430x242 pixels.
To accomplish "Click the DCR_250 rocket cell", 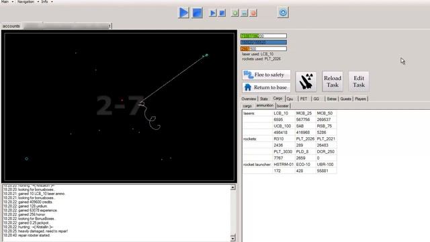I will 327,152.
